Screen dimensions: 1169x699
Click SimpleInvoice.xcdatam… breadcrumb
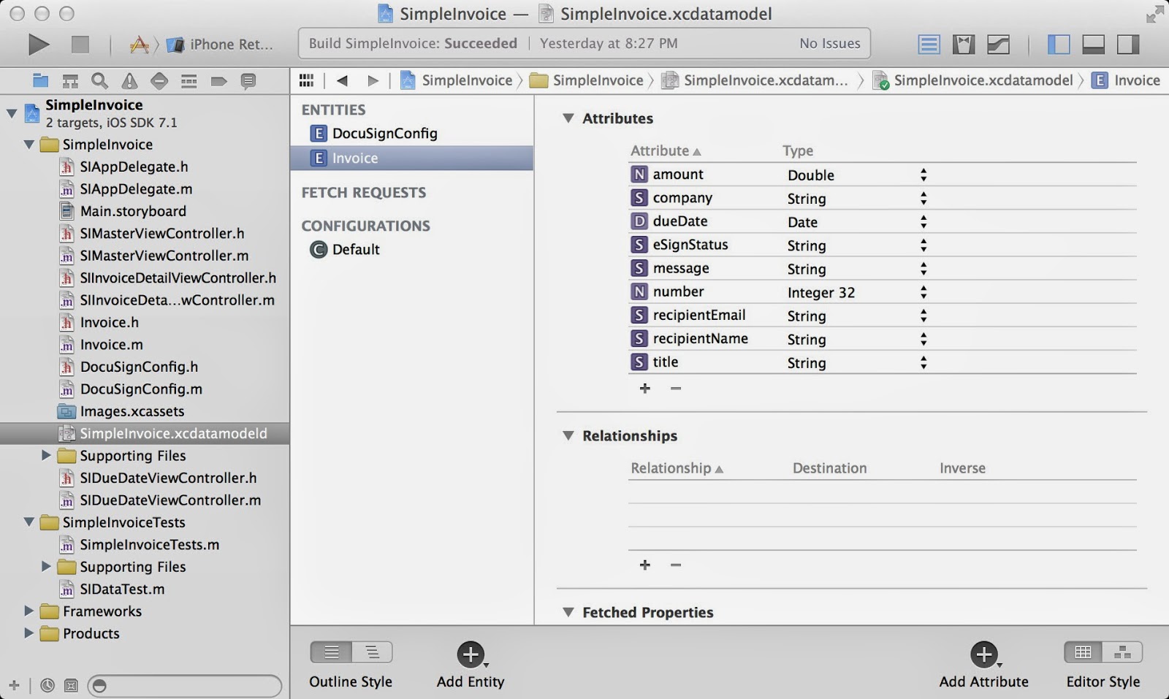(x=755, y=80)
